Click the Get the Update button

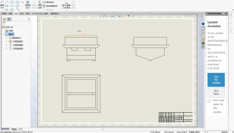pos(216,80)
